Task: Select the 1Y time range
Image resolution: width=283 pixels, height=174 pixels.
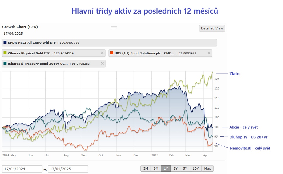Action: [166, 168]
